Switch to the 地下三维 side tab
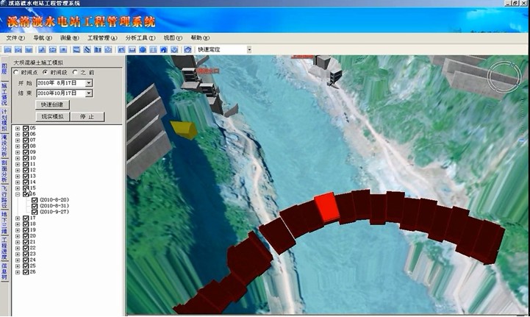Screen dimensions: 530x317 tap(4, 224)
